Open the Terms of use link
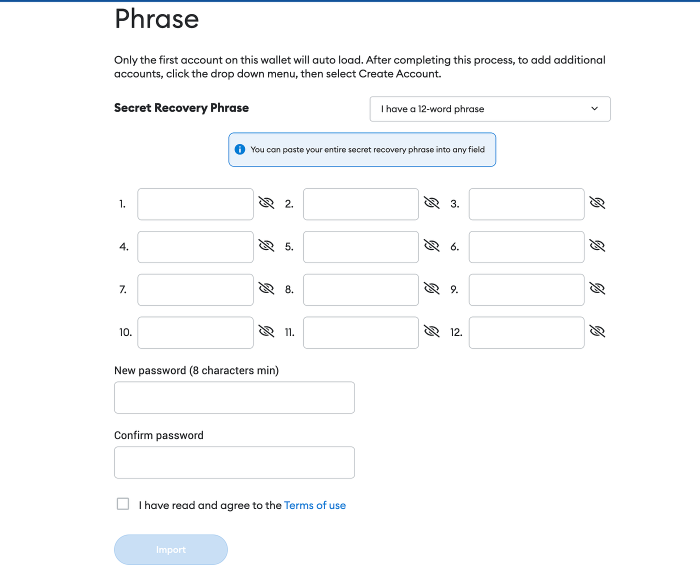The width and height of the screenshot is (700, 565). coord(315,505)
